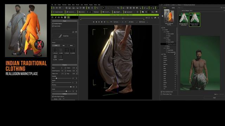Viewport: 225px width, 126px height.
Task: Click the Apply button in content manager
Action: (214, 98)
